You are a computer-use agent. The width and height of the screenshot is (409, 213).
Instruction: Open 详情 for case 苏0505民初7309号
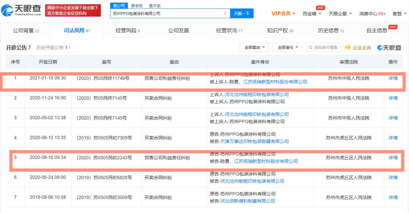pos(393,138)
